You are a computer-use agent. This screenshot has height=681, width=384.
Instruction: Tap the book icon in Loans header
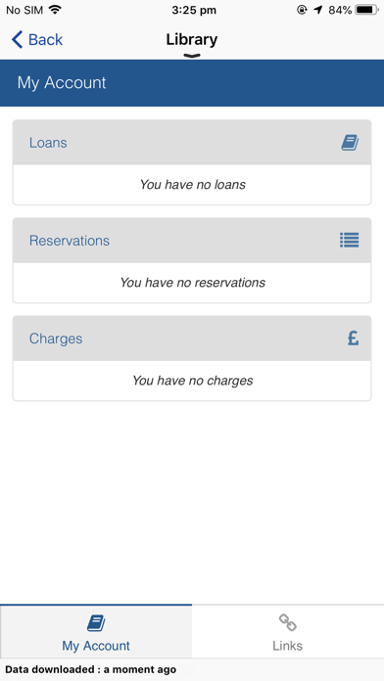point(350,143)
